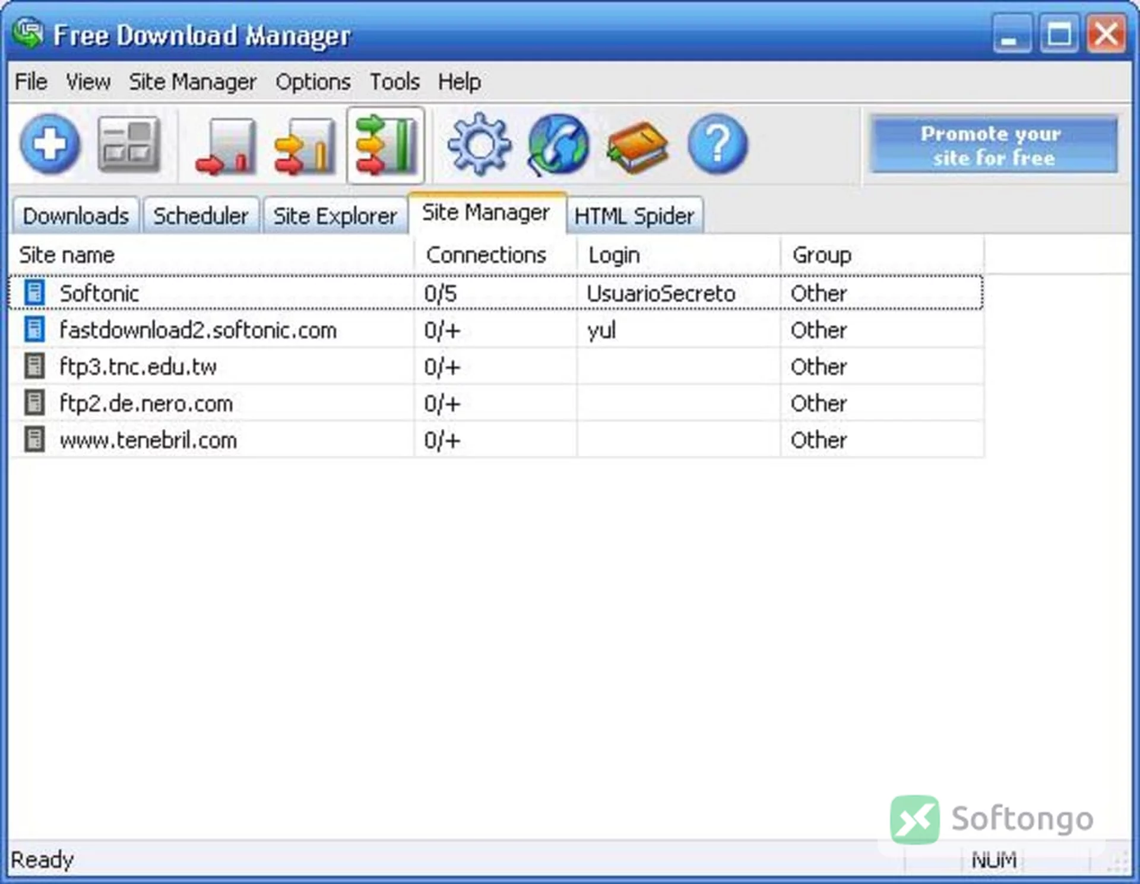This screenshot has width=1140, height=884.
Task: Minimize the Free Download Manager window
Action: [x=1012, y=34]
